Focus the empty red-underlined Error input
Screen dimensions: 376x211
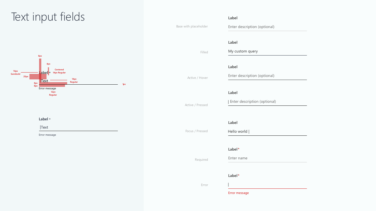point(267,185)
